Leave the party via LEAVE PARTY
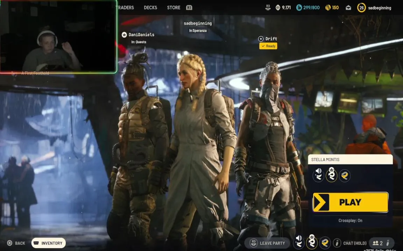 pyautogui.click(x=267, y=243)
